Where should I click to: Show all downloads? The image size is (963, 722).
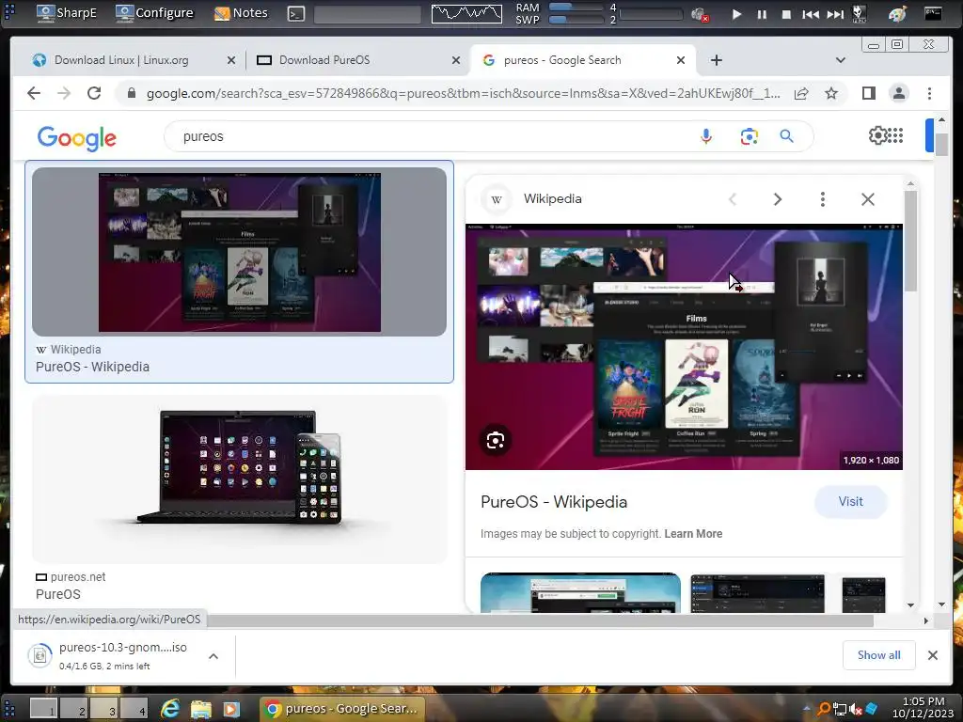click(879, 655)
